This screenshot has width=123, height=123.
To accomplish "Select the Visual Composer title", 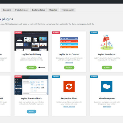I will [107, 98].
